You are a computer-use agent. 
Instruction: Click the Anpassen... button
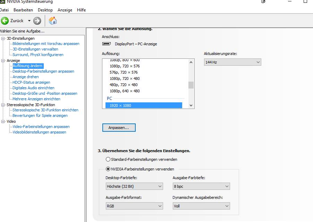[119, 128]
